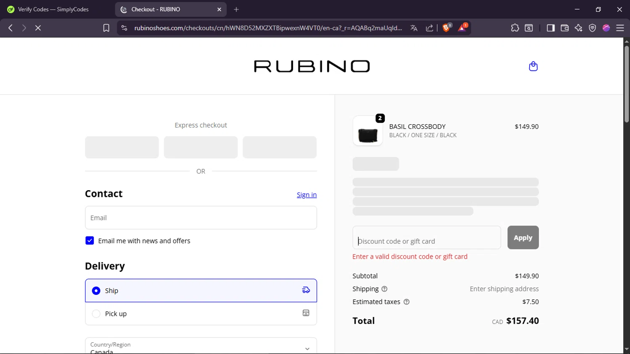Open Brave VPN shield icon

click(x=592, y=28)
